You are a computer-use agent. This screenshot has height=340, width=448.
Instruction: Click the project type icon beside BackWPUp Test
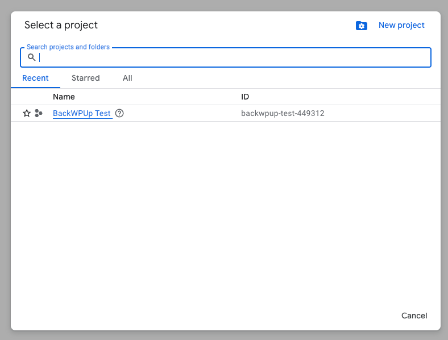(x=38, y=113)
